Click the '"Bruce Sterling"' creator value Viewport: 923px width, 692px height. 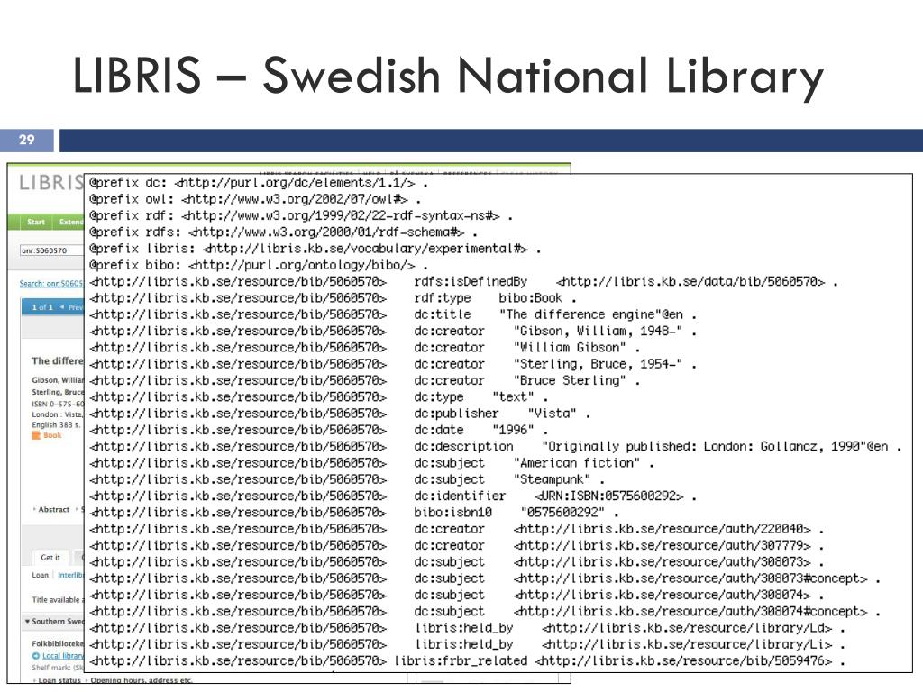pos(570,381)
